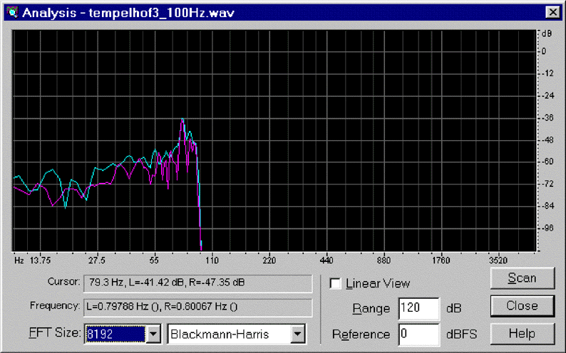Click the Close button
Viewport: 566px width, 353px height.
(523, 306)
